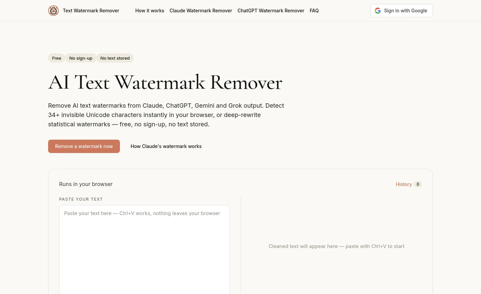Click Remove a watermark now button

[x=84, y=146]
